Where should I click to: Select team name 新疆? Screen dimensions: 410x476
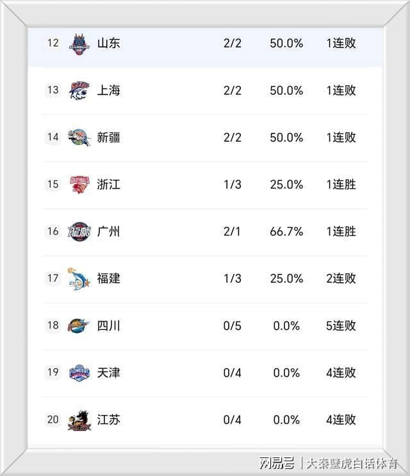pyautogui.click(x=108, y=137)
